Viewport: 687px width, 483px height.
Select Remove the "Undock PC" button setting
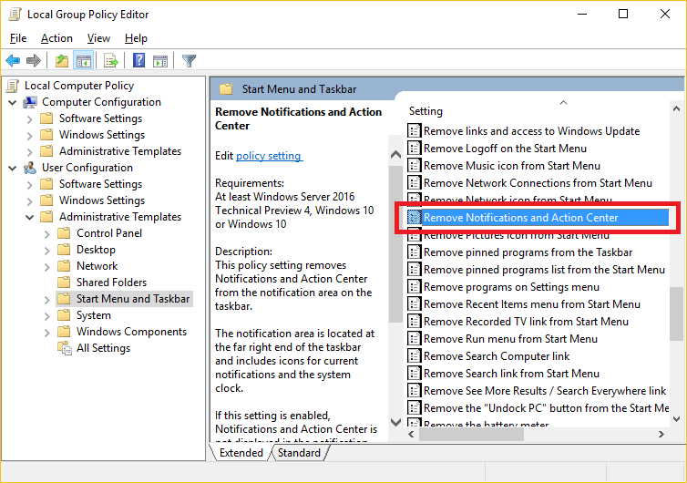pos(546,408)
